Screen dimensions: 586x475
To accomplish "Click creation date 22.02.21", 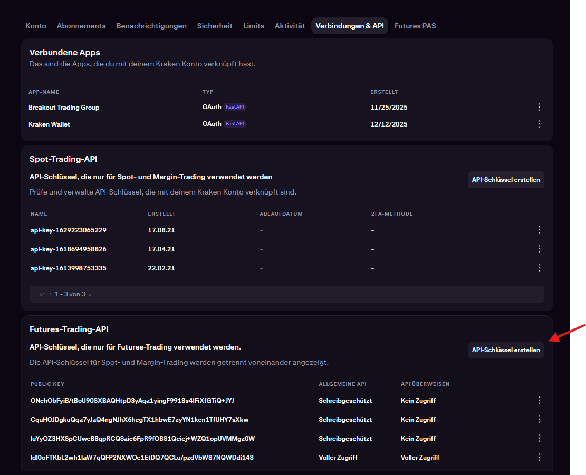I will pos(161,268).
